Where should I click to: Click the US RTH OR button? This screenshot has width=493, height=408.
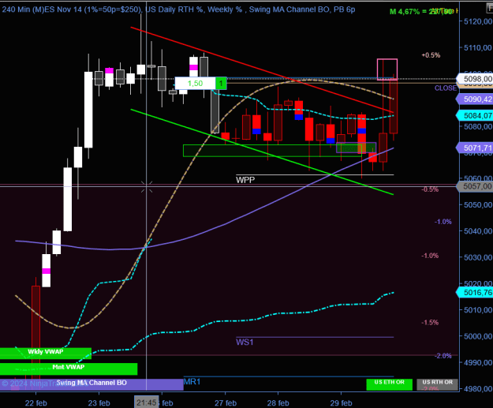[x=437, y=384]
